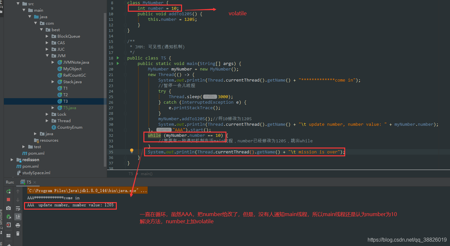Open the intention bulb on line 35

[x=131, y=151]
